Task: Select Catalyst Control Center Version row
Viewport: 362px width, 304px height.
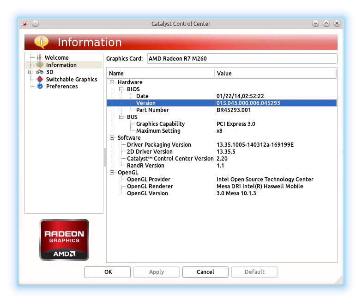Action: point(222,158)
